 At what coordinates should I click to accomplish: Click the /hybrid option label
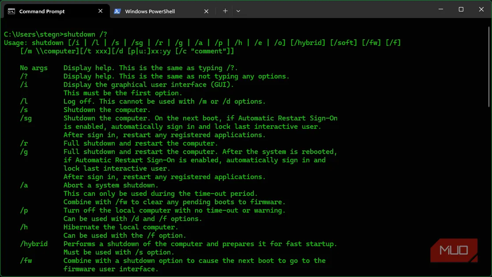[x=33, y=243]
